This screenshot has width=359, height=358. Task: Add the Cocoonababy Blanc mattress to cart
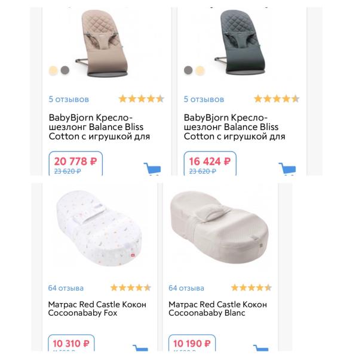coord(260,348)
